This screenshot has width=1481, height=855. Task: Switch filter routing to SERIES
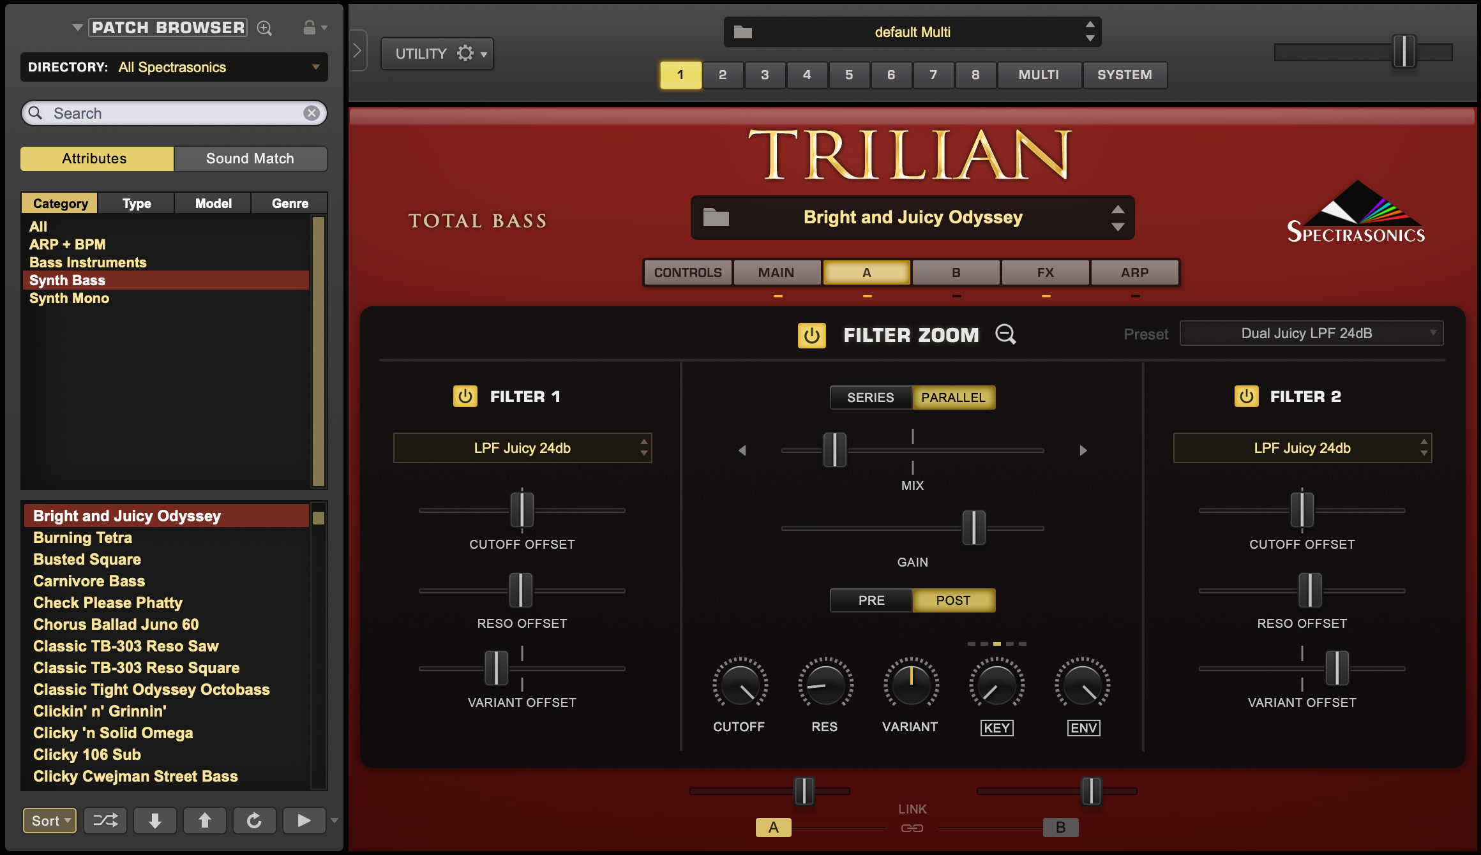click(x=870, y=398)
